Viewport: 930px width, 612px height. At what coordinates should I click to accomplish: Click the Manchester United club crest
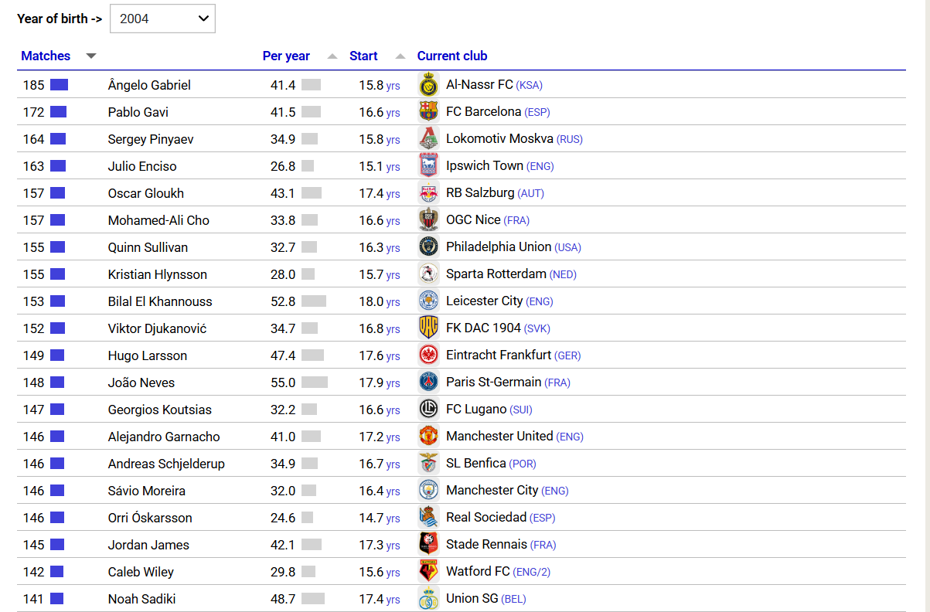click(428, 437)
